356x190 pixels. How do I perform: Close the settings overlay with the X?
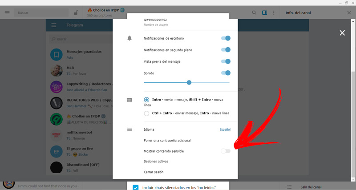pyautogui.click(x=342, y=33)
